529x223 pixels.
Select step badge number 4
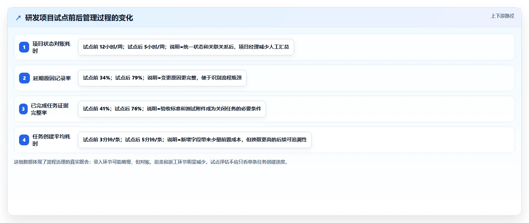point(24,140)
